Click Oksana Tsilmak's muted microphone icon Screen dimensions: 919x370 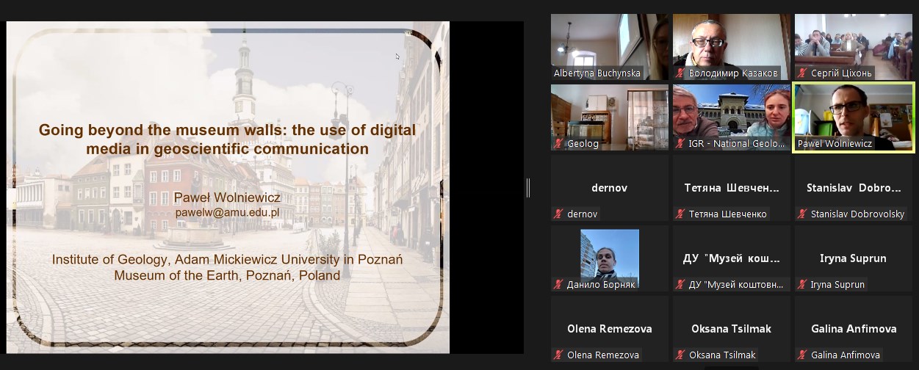[x=681, y=355]
